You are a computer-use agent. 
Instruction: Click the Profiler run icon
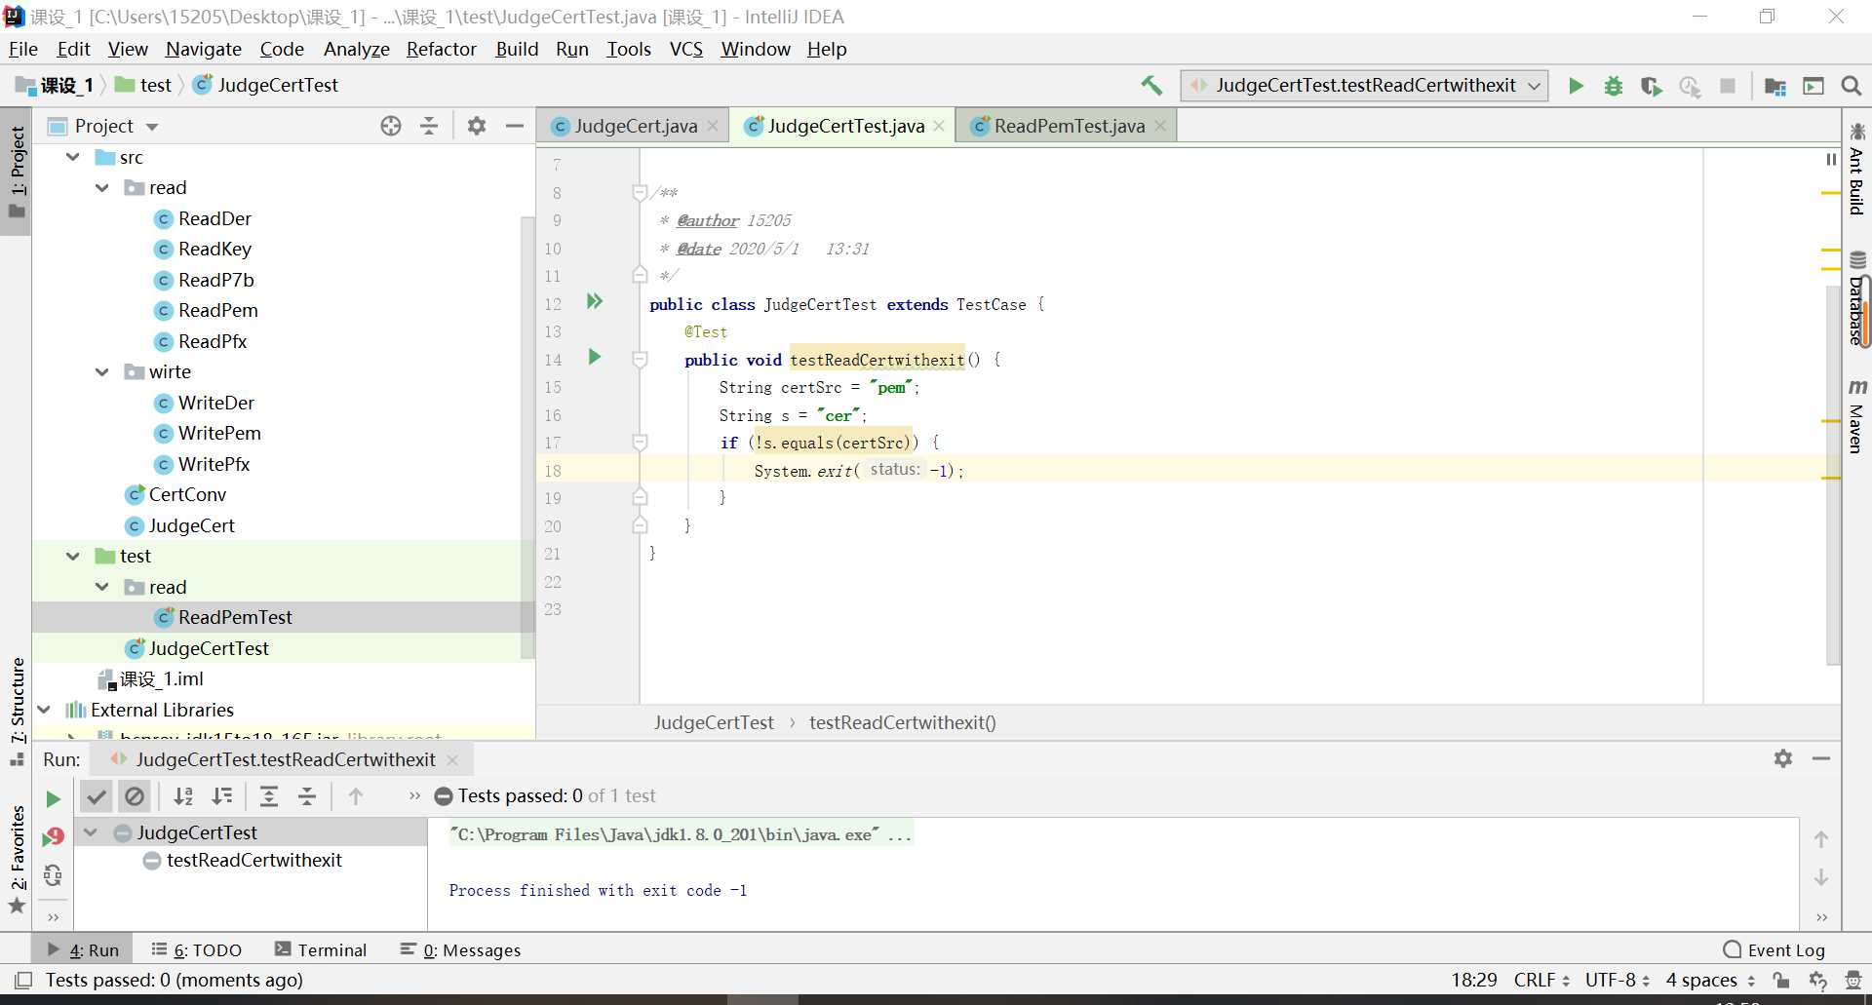coord(1690,86)
